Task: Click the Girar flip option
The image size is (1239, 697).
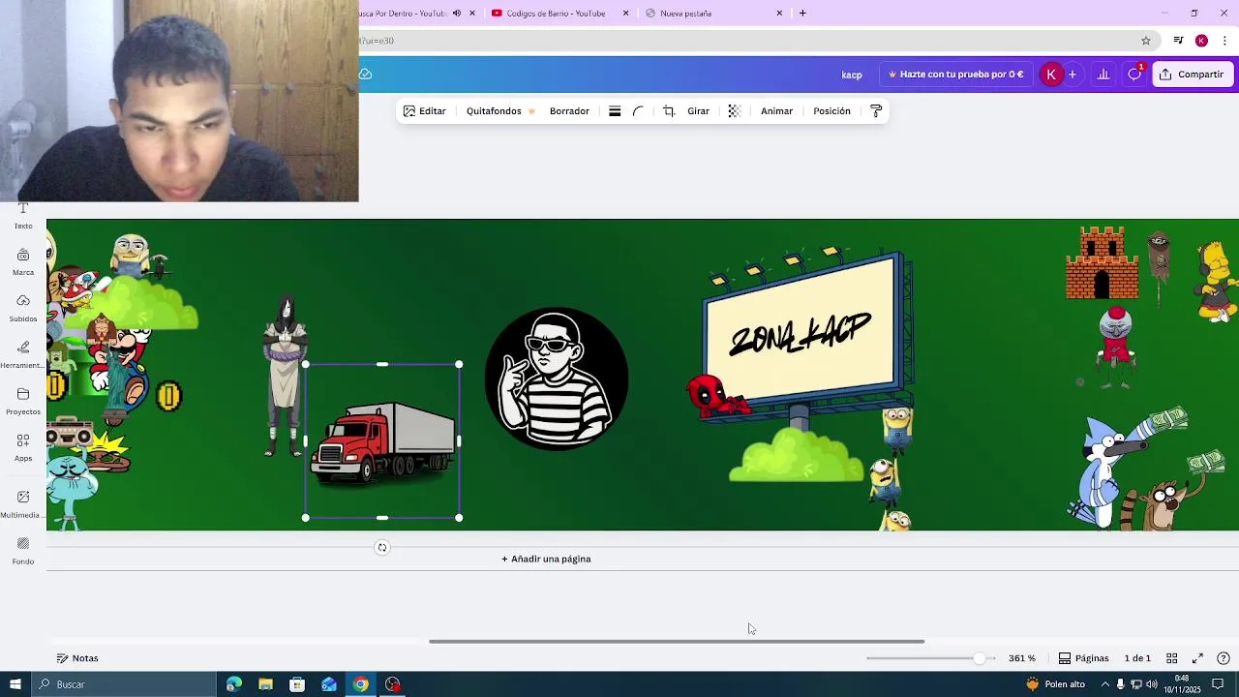Action: [x=698, y=111]
